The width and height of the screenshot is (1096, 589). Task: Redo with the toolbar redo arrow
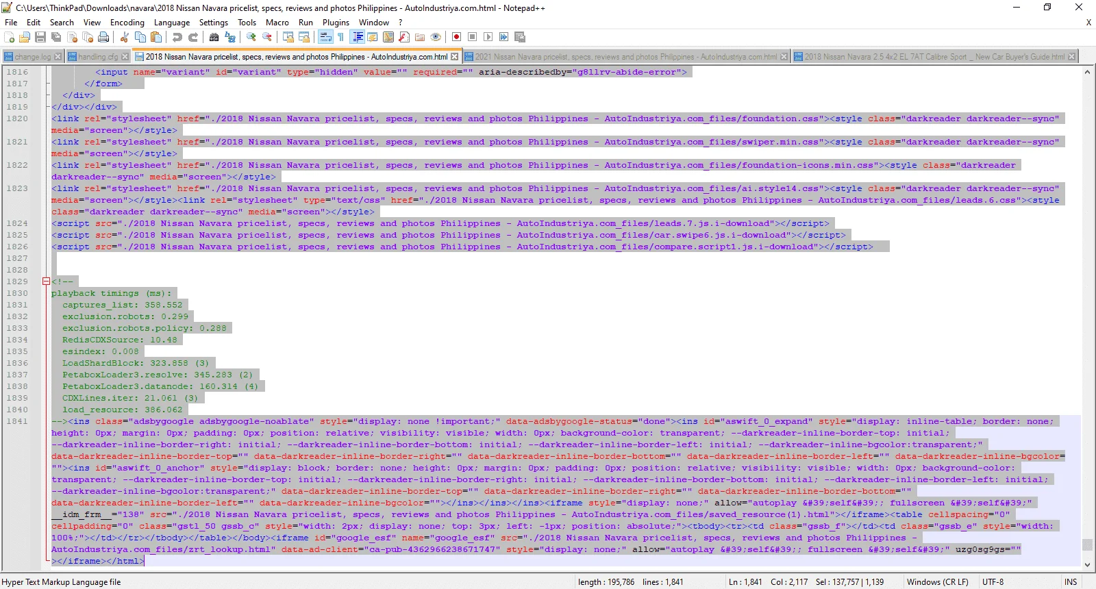(x=193, y=37)
